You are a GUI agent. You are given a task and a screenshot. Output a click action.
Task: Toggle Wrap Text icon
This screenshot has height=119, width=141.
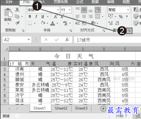tap(98, 10)
